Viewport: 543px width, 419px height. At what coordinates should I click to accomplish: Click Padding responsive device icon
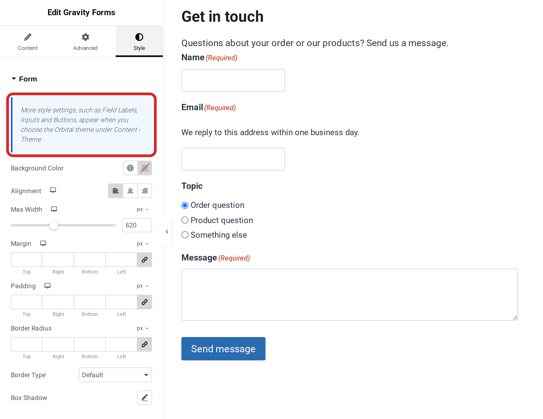48,285
